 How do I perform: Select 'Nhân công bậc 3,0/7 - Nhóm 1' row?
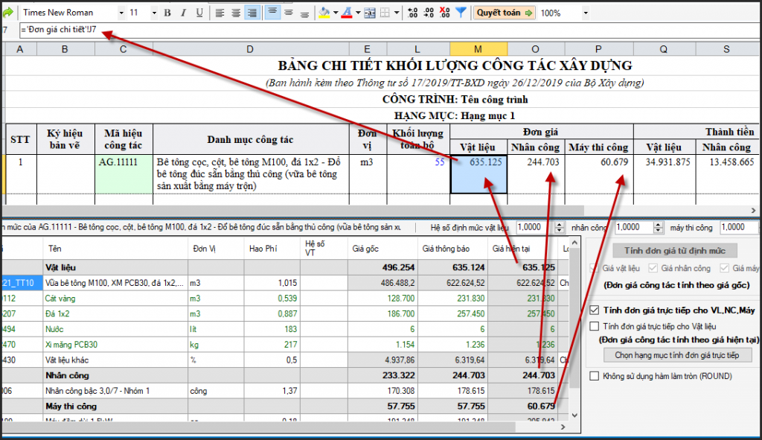(x=286, y=391)
